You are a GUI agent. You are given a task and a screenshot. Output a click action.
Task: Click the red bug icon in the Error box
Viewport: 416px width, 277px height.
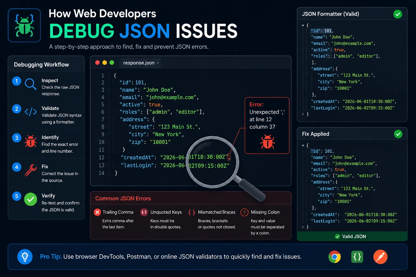[268, 142]
